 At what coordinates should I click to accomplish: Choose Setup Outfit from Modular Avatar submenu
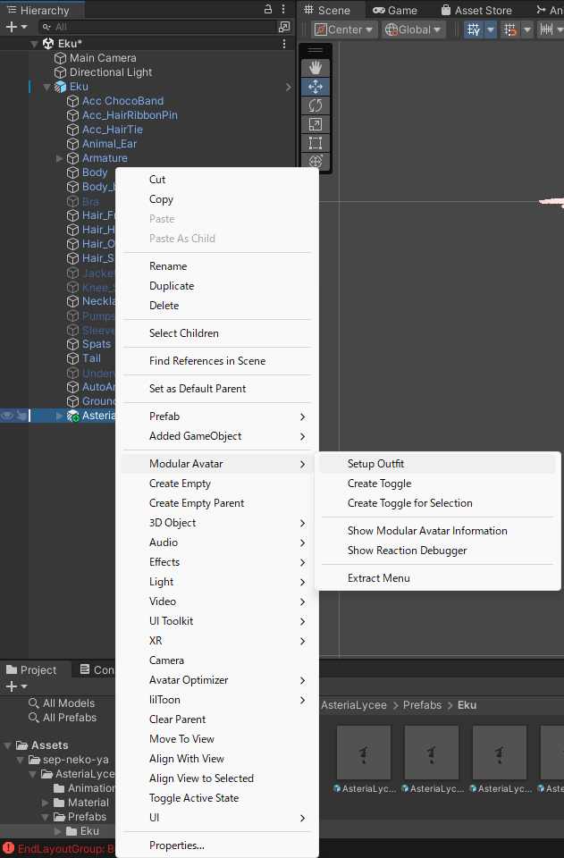(375, 464)
